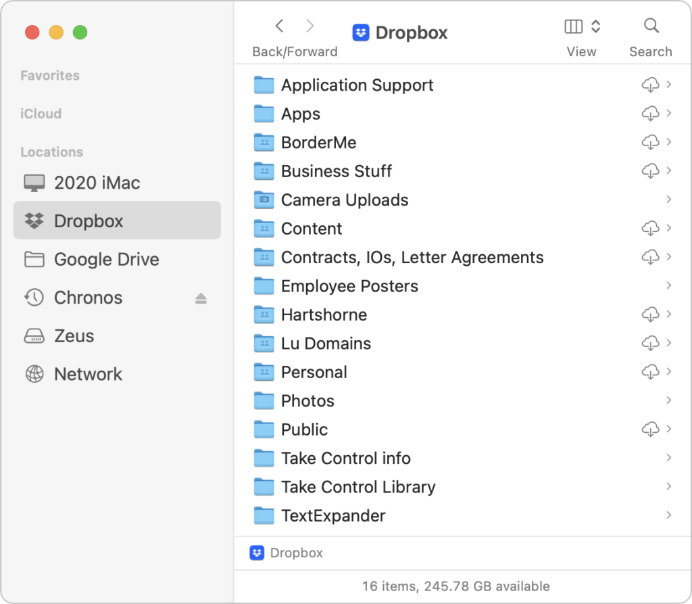Expand the Photos folder chevron
This screenshot has width=692, height=604.
(669, 400)
